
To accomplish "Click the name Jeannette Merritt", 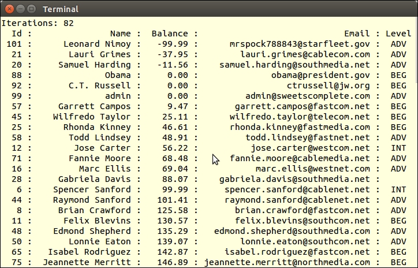I will [x=87, y=262].
